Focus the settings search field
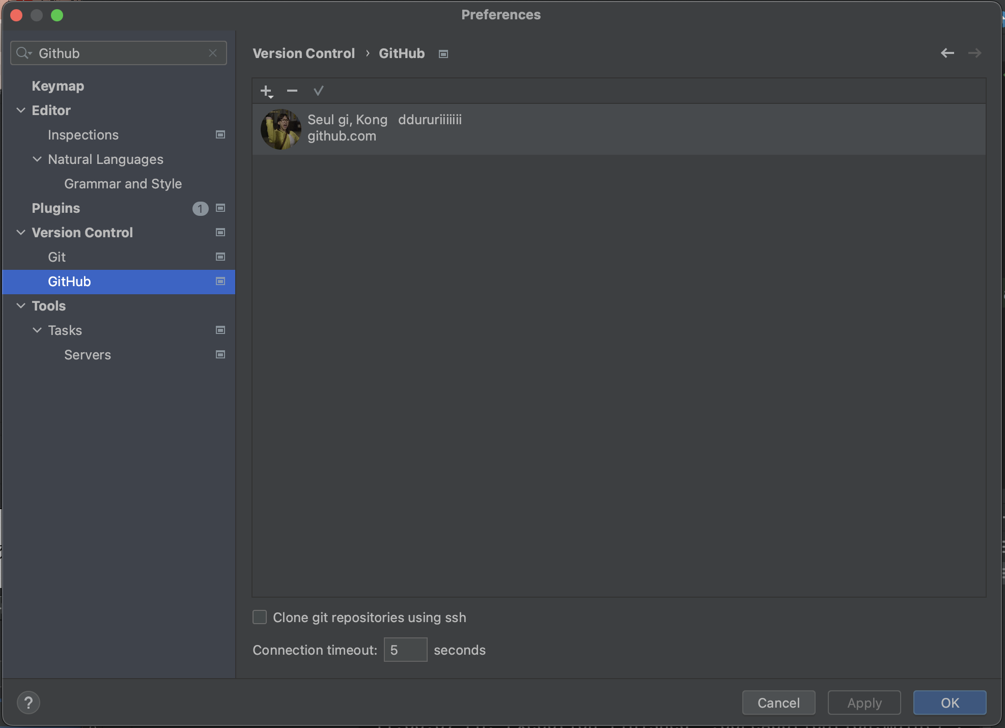This screenshot has width=1005, height=728. (x=119, y=53)
